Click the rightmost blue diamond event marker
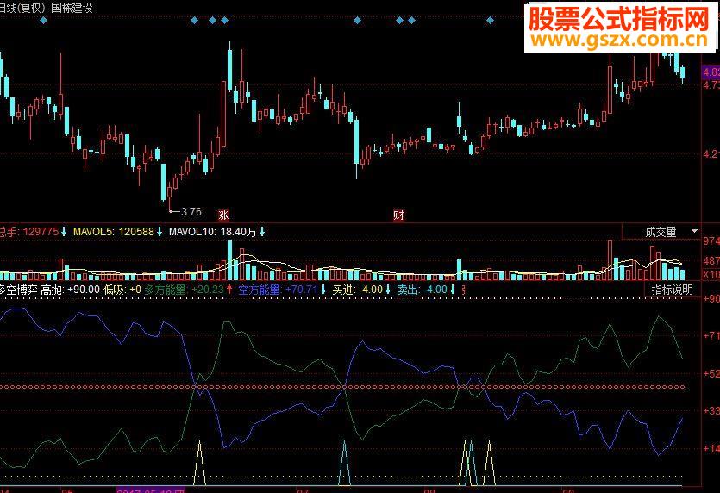 [x=491, y=20]
